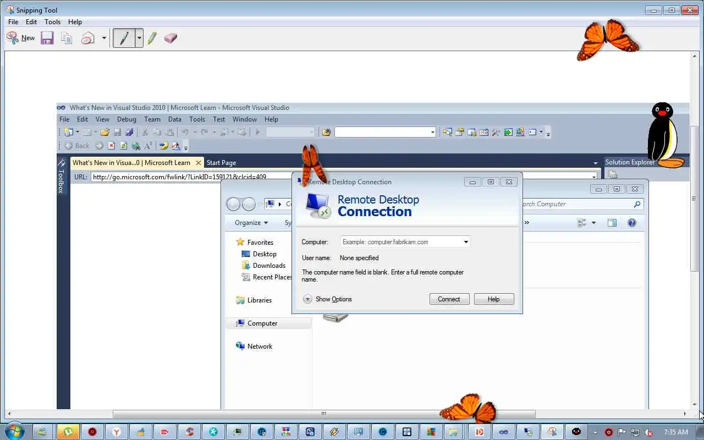Expand Show Options in Remote Desktop Connection
This screenshot has height=440, width=704.
pos(327,299)
